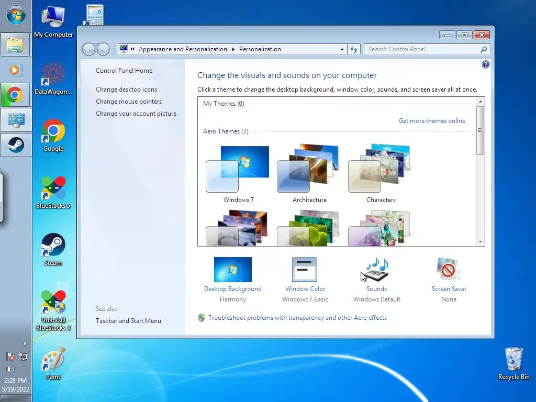Go to Control Panel Home
Viewport: 536px width, 402px height.
click(124, 71)
